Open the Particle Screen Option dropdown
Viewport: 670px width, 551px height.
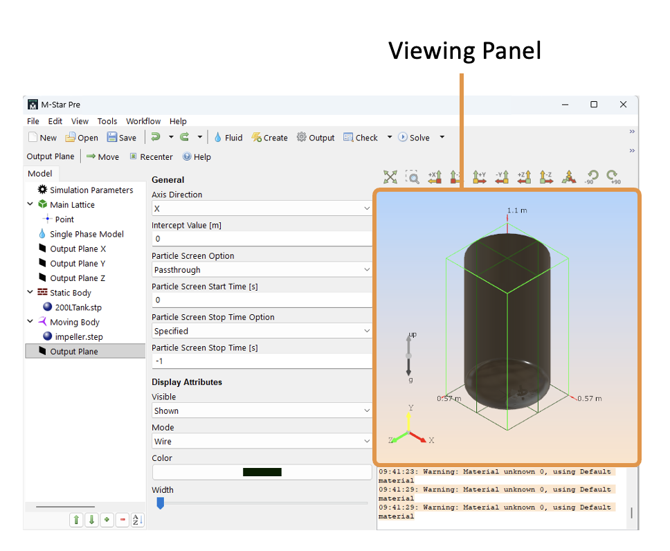point(262,270)
